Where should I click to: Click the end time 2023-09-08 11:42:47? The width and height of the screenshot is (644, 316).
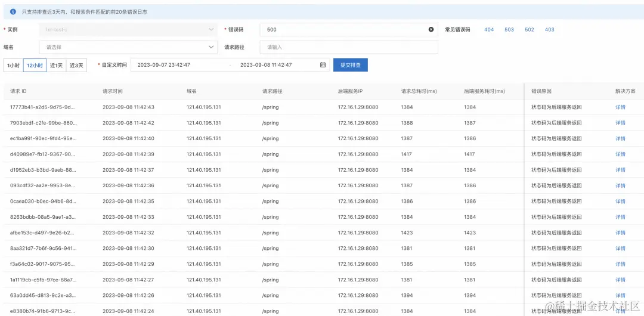(x=266, y=65)
